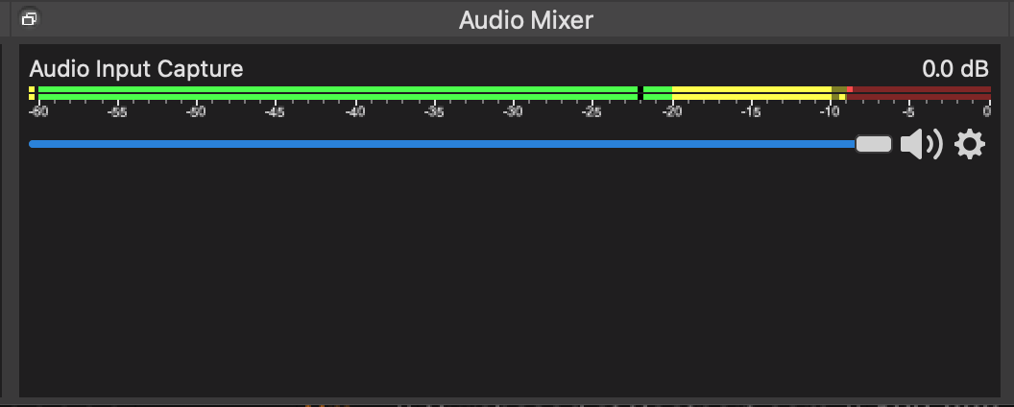Click the volume slider handle
1014x407 pixels.
pyautogui.click(x=873, y=144)
